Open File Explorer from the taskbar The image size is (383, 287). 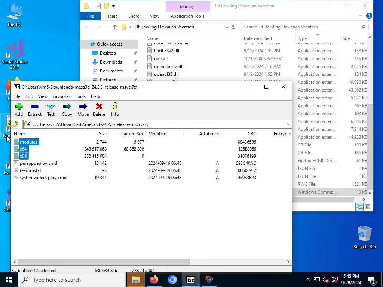pyautogui.click(x=135, y=280)
